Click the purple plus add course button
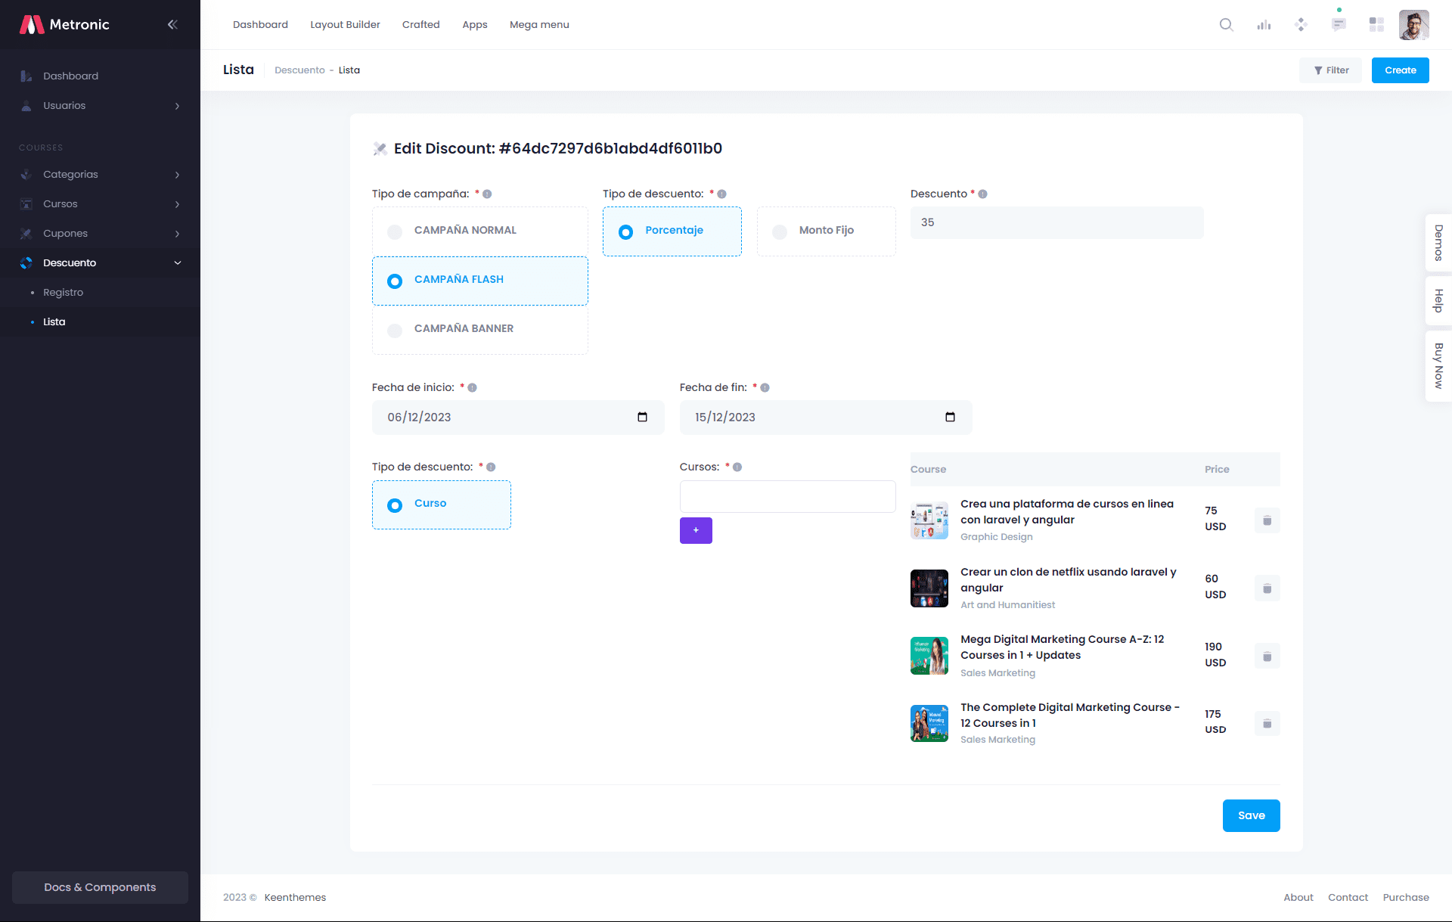 pos(696,530)
